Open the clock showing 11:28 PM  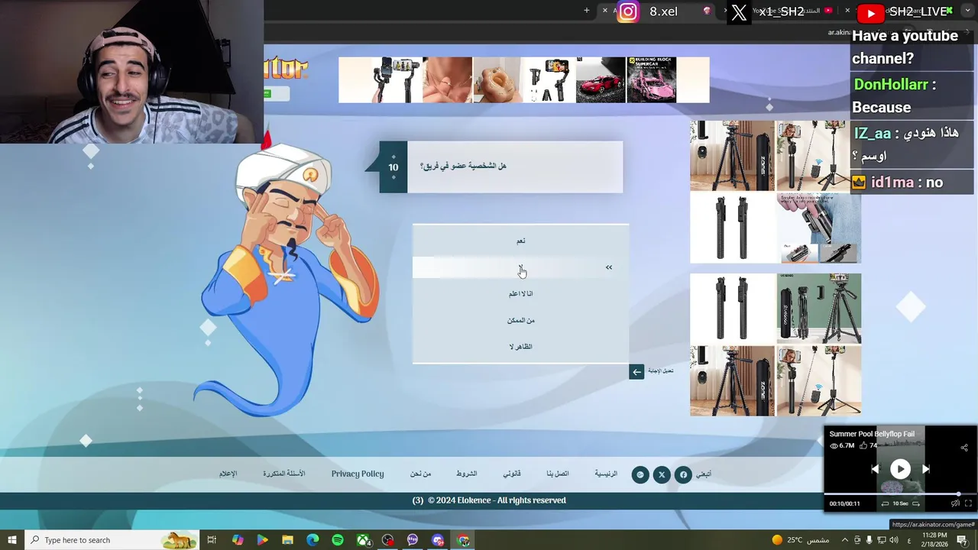pos(935,540)
